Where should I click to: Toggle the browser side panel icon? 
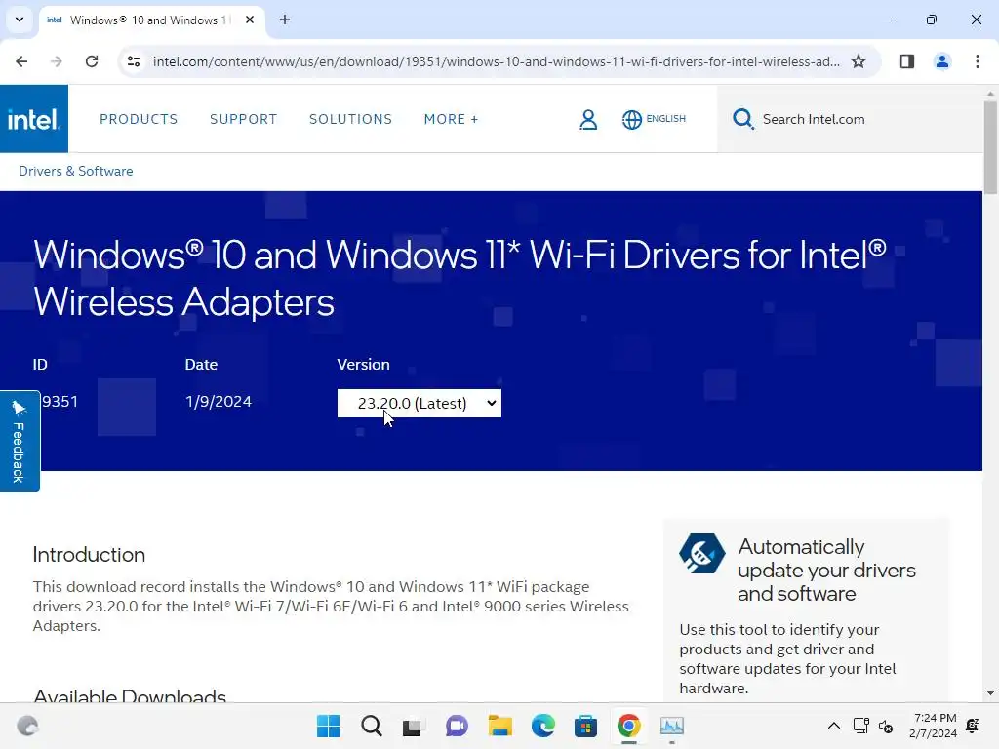[x=907, y=61]
